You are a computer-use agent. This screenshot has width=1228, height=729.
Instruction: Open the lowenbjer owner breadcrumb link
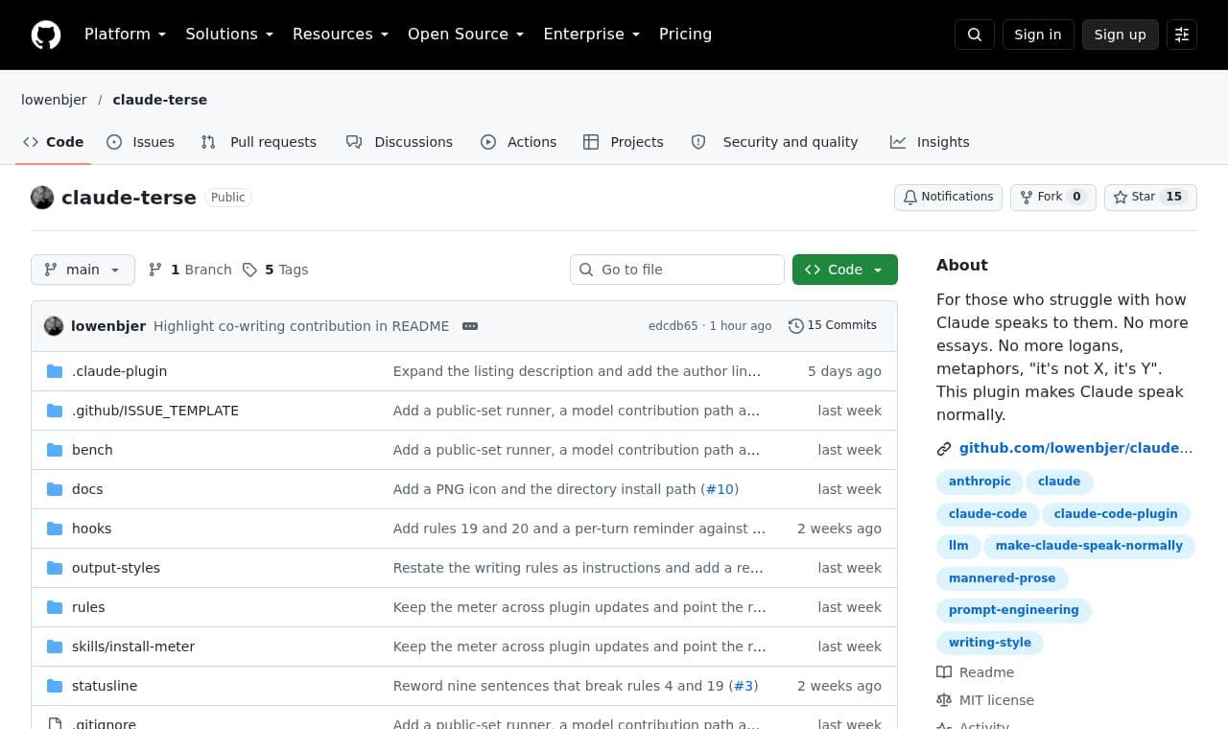[x=54, y=100]
